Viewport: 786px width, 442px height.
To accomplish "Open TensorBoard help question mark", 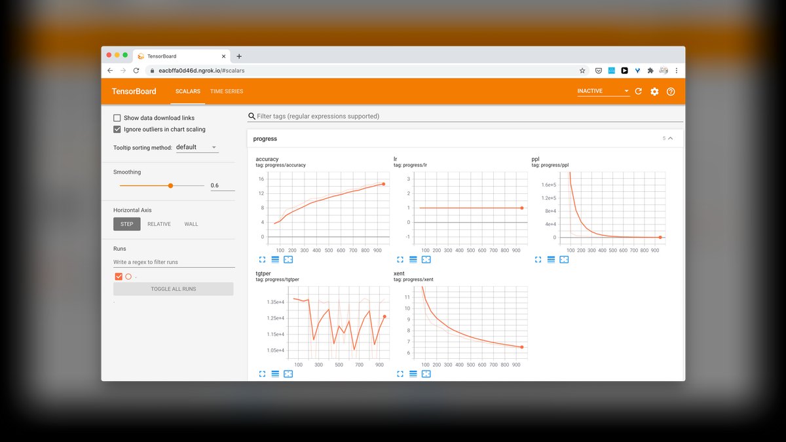I will (671, 91).
